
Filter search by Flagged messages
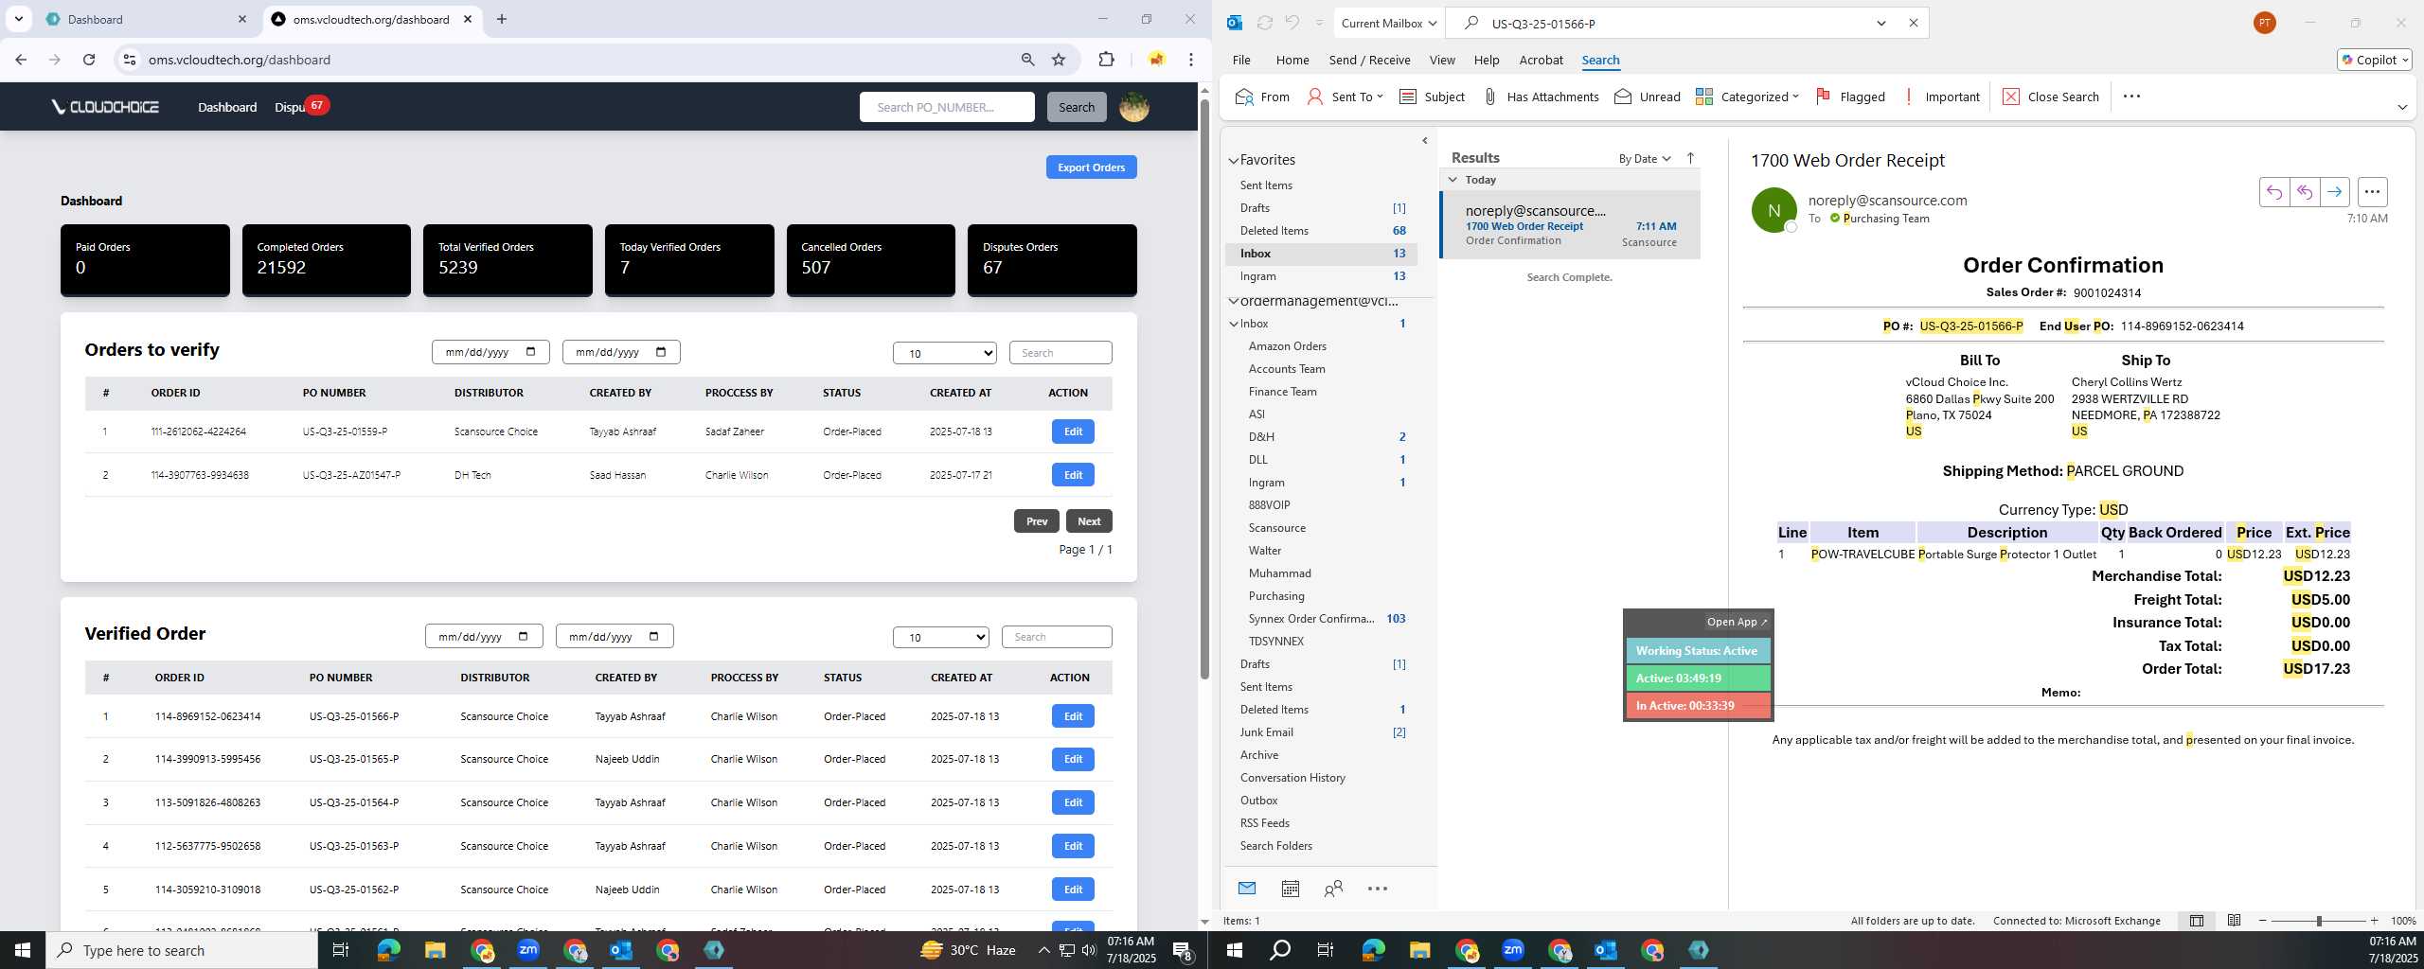tap(1850, 97)
